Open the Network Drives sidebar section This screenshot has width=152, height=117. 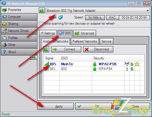point(19,31)
